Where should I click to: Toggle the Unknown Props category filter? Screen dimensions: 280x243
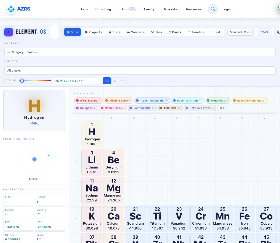point(200,108)
